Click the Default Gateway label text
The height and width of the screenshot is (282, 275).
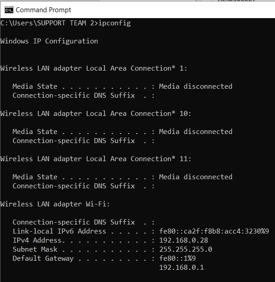[43, 258]
